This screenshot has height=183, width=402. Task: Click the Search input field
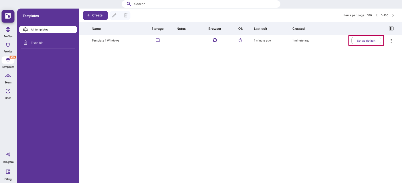(201, 4)
